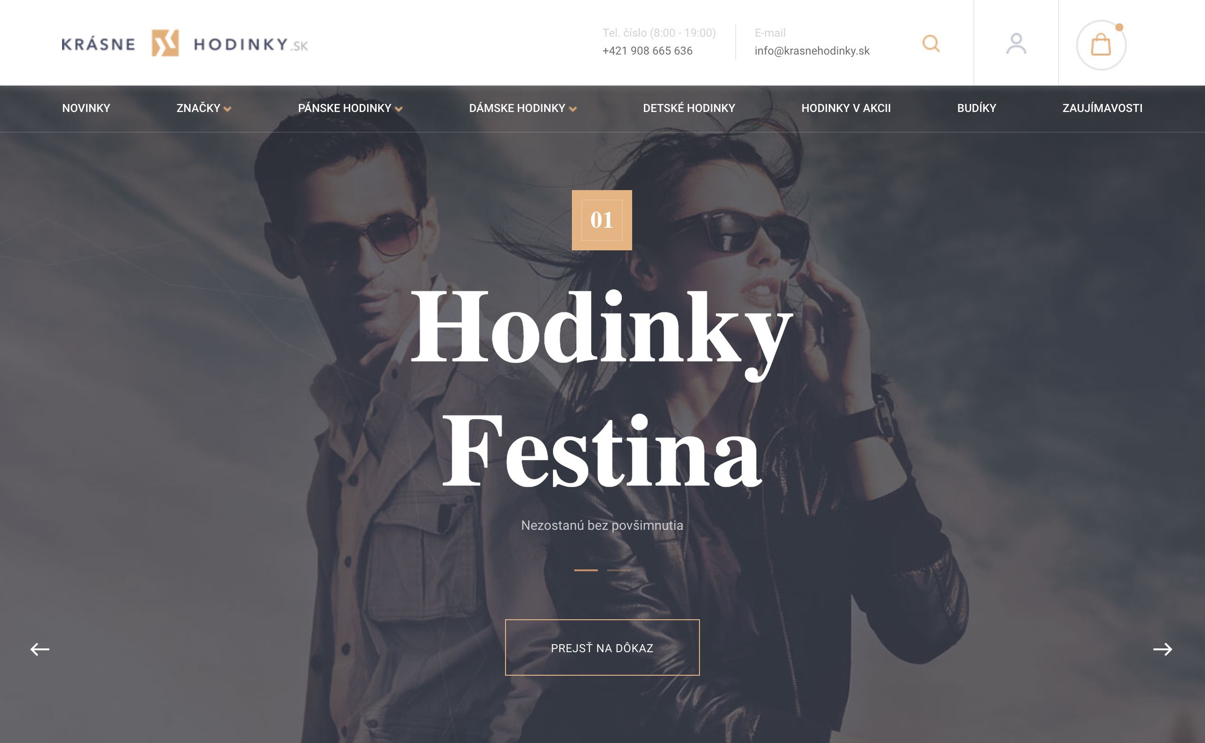1205x743 pixels.
Task: Go to Hodinky v akcii
Action: tap(846, 108)
